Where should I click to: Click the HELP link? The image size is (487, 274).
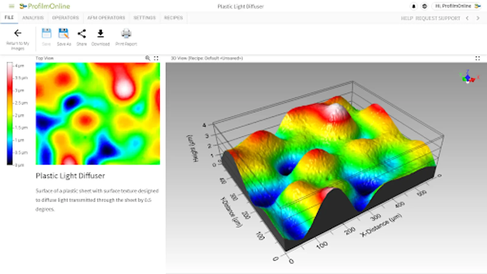click(x=407, y=18)
